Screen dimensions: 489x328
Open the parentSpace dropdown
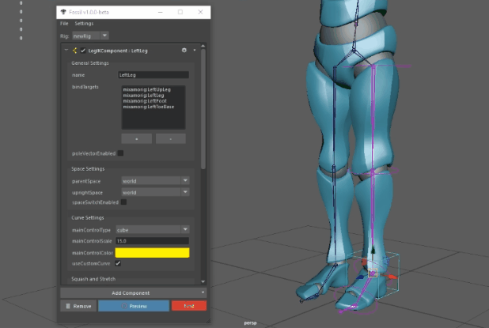pos(154,180)
